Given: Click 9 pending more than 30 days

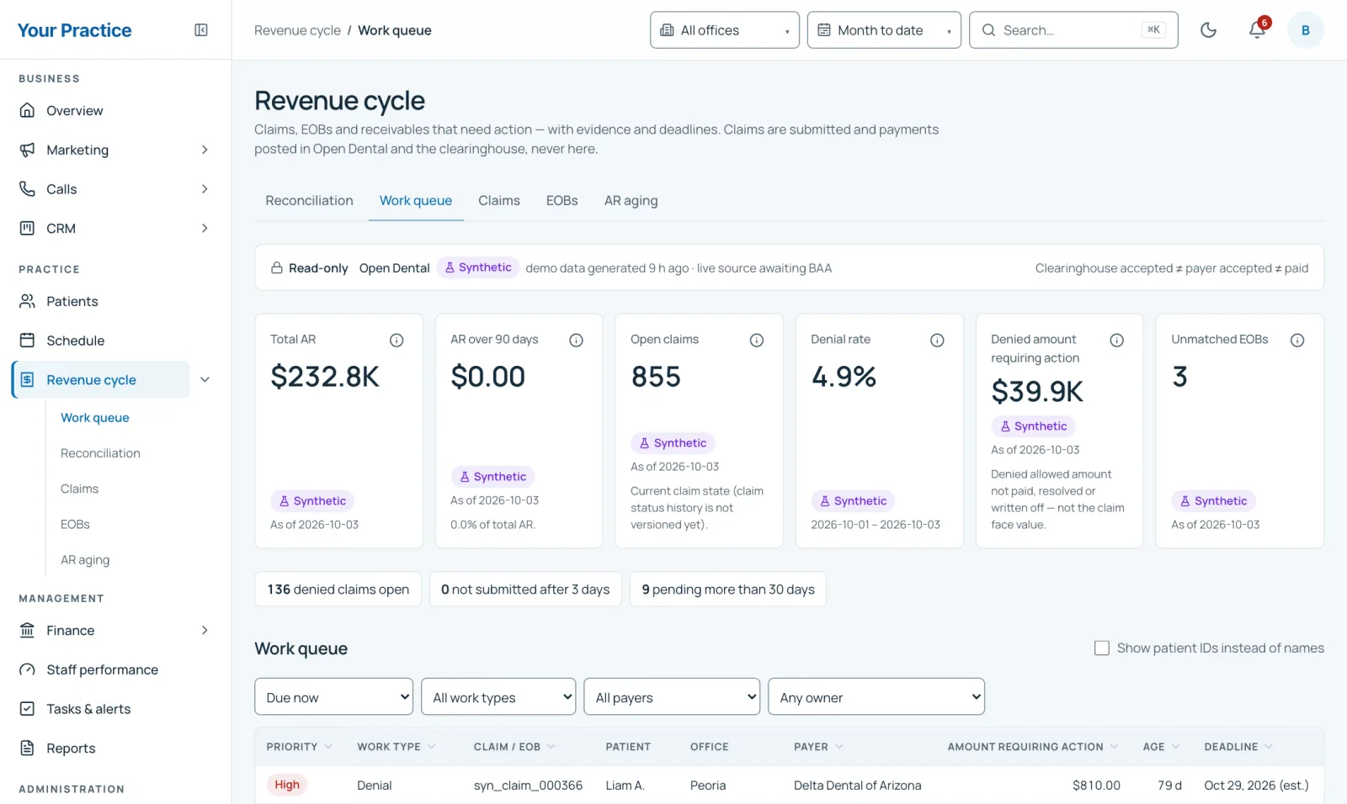Looking at the screenshot, I should pos(728,590).
